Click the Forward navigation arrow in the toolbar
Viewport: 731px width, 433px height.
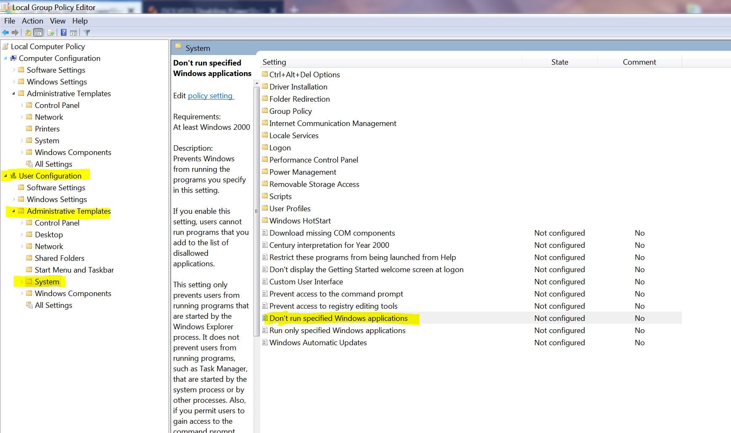[x=16, y=32]
